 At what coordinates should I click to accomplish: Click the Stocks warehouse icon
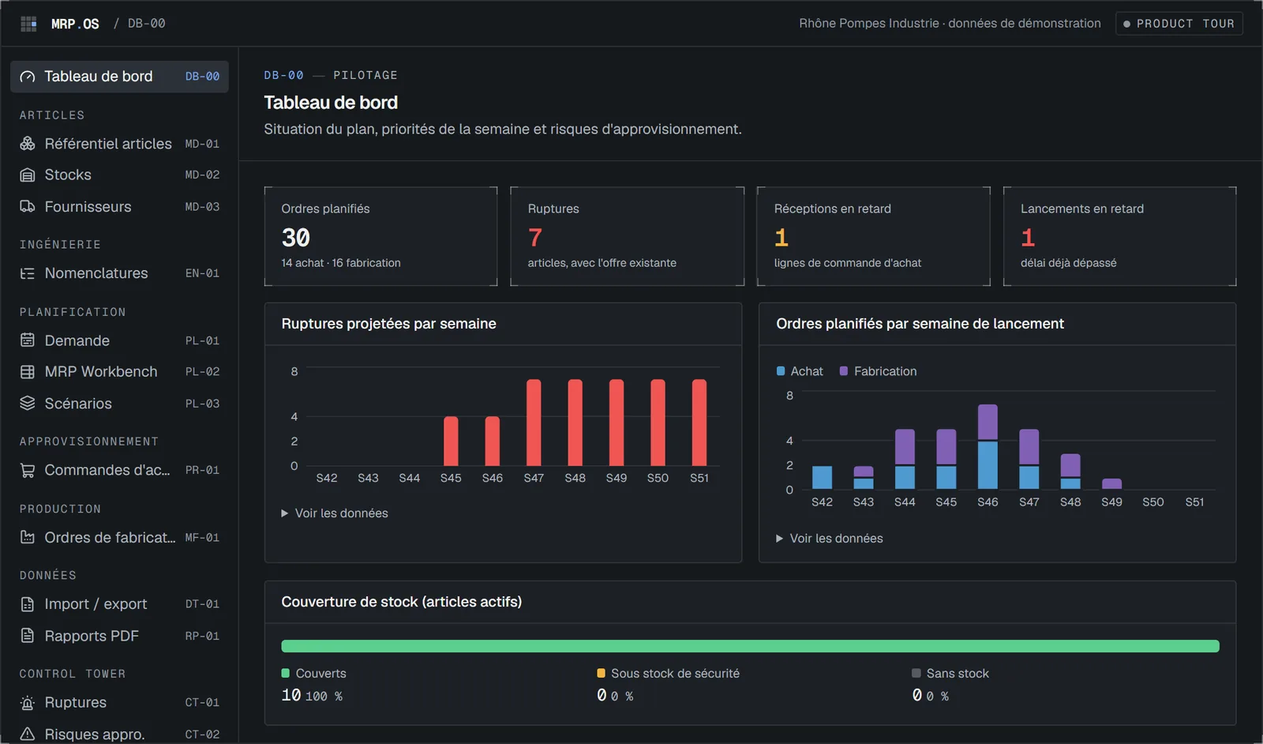coord(28,175)
